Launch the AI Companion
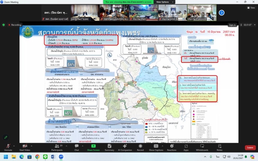Screen dimensions: 258x161 (x=125, y=147)
